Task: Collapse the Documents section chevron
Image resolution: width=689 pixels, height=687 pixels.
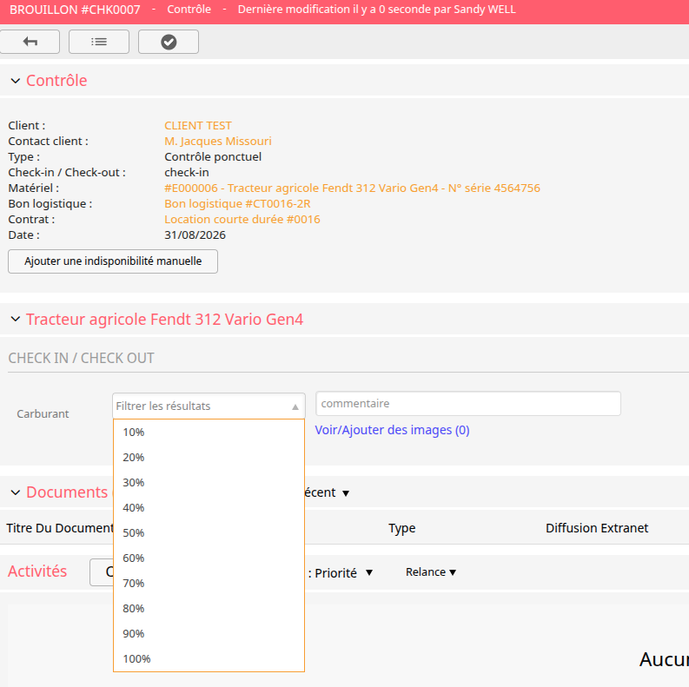Action: point(16,492)
